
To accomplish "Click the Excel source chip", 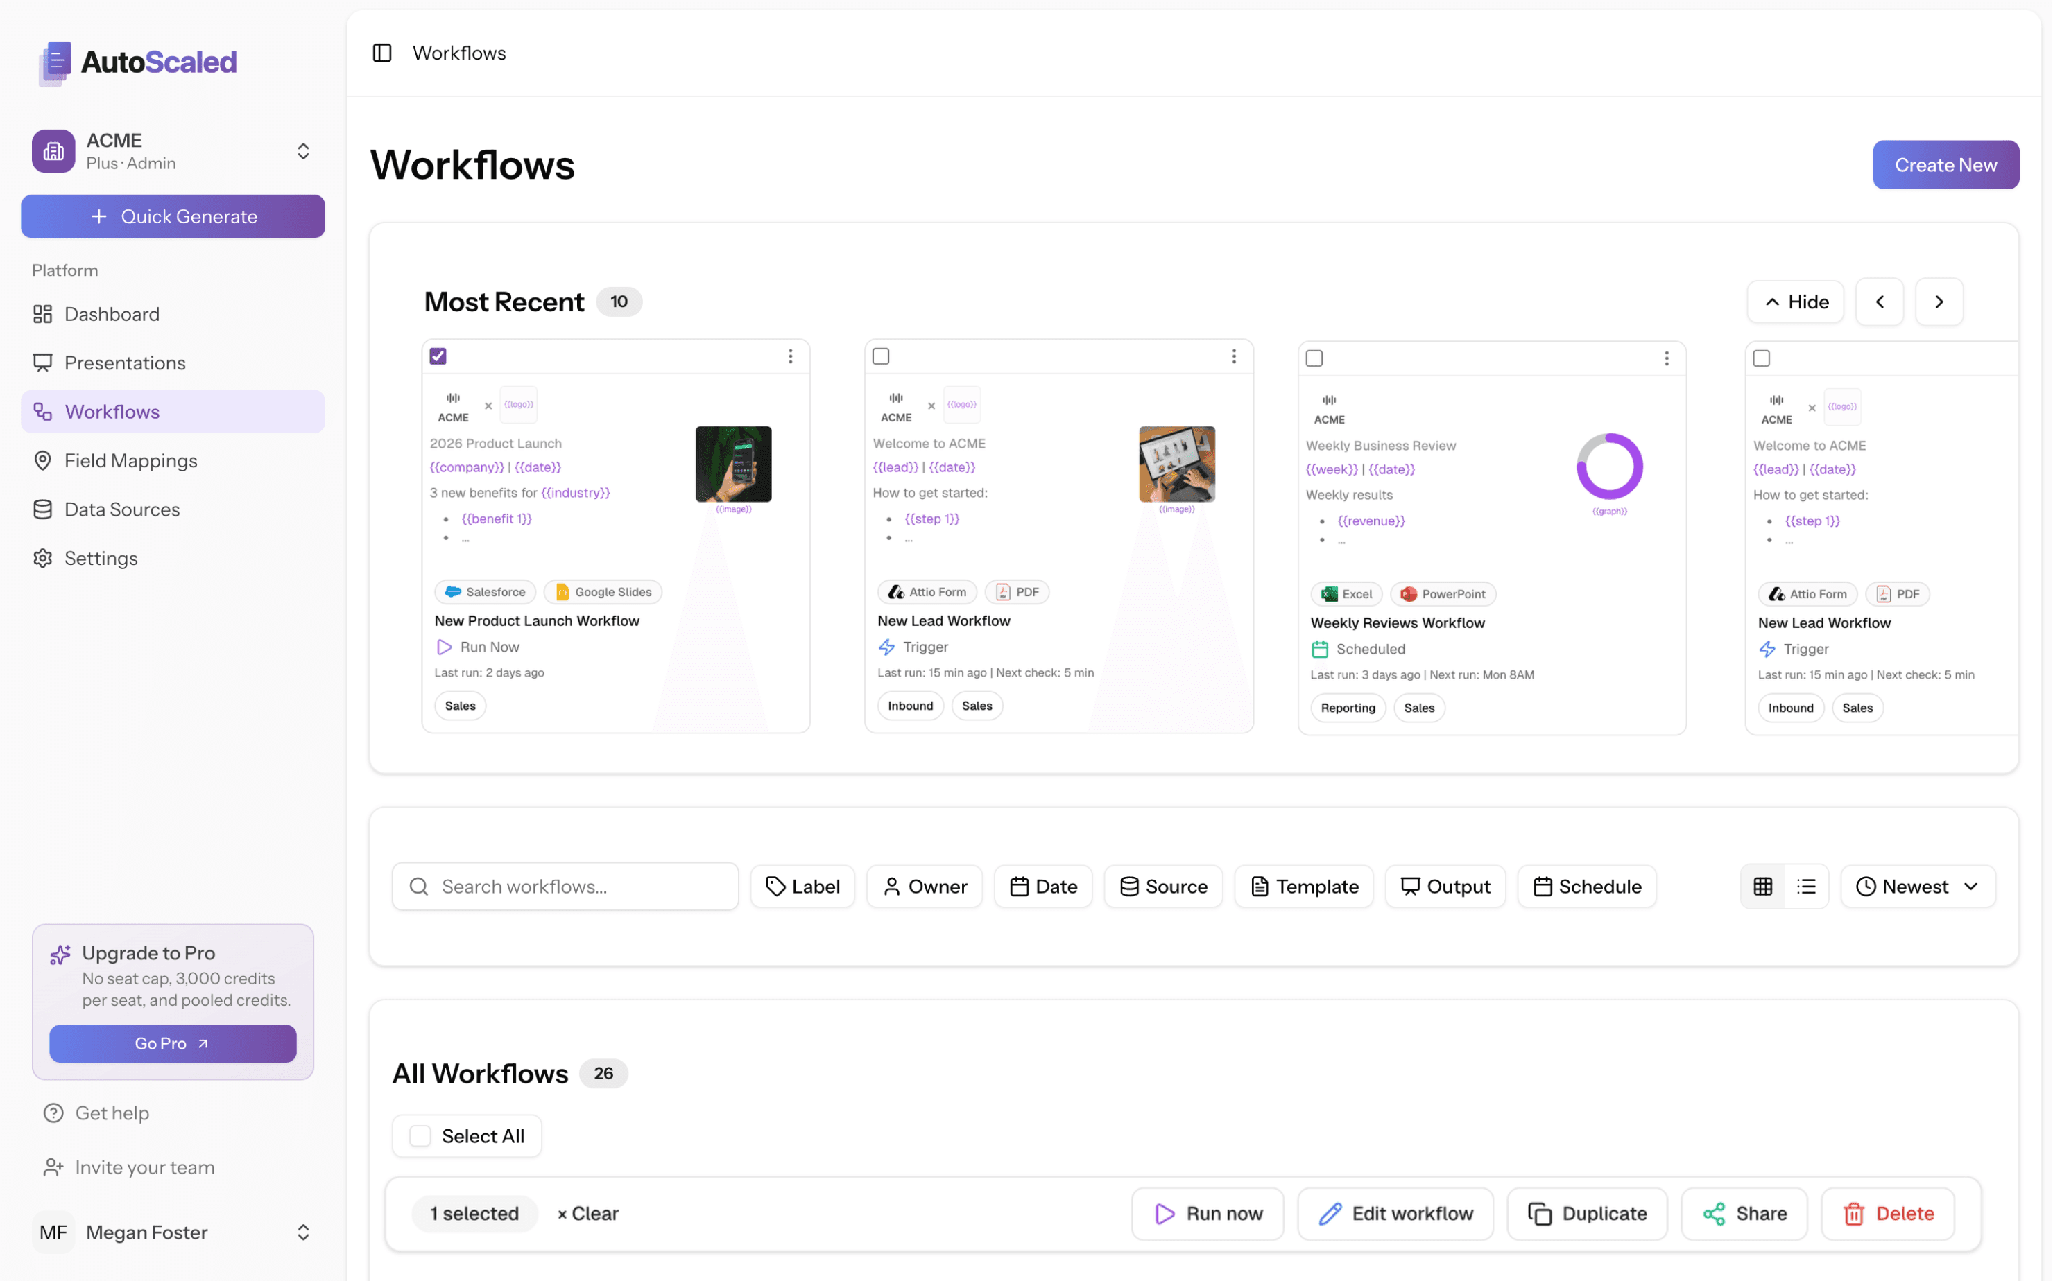I will click(x=1347, y=595).
